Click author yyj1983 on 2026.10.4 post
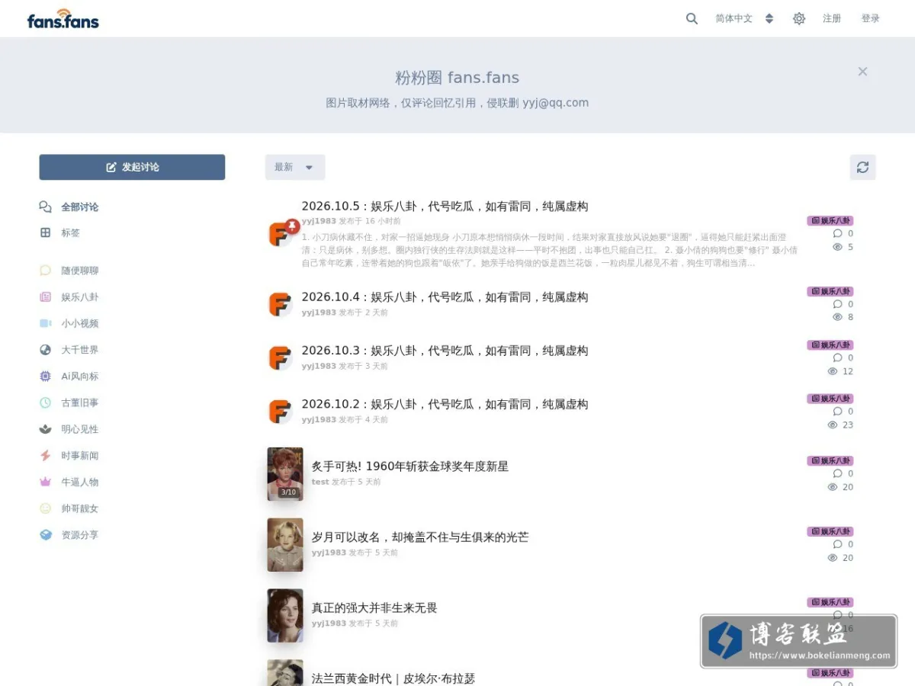Screen dimensions: 915x686 click(x=319, y=313)
